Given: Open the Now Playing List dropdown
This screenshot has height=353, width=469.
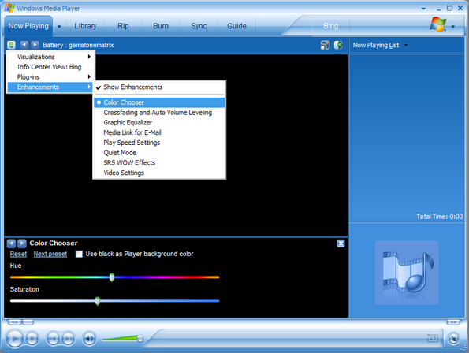Looking at the screenshot, I should click(406, 45).
